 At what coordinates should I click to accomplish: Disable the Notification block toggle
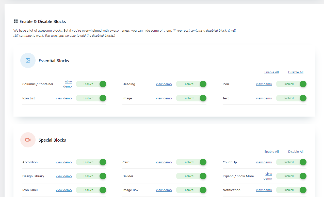pyautogui.click(x=291, y=190)
